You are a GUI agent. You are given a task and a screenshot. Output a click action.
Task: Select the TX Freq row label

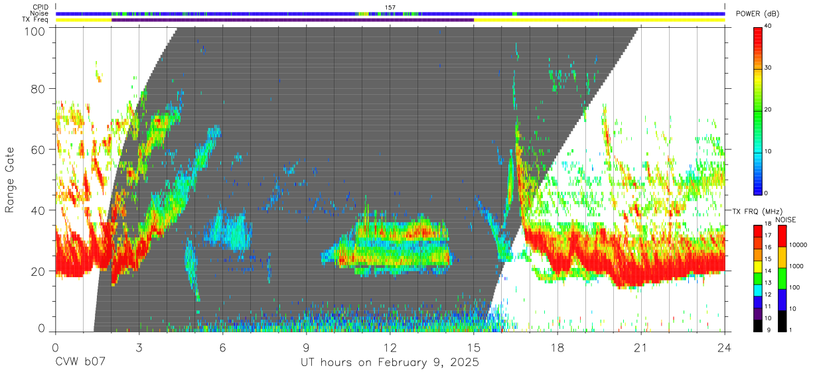pyautogui.click(x=36, y=19)
